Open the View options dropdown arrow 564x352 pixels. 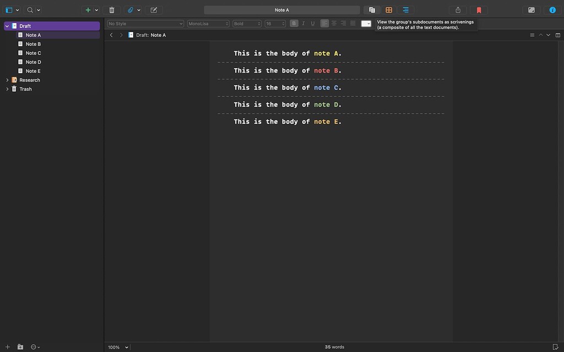click(17, 10)
